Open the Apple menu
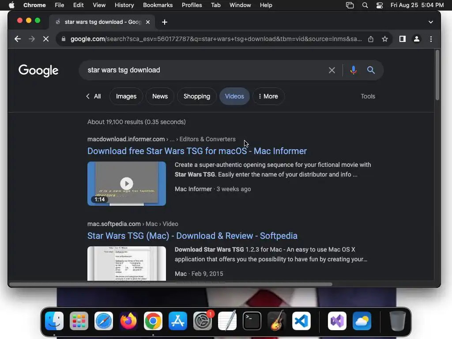Screen dimensions: 452x339 [11, 5]
